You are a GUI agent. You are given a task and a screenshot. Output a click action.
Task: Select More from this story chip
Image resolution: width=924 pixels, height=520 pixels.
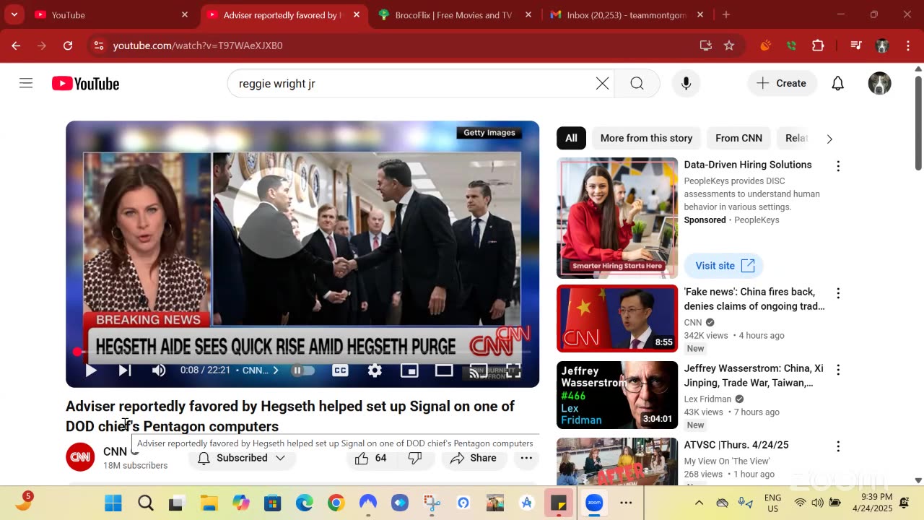click(646, 138)
